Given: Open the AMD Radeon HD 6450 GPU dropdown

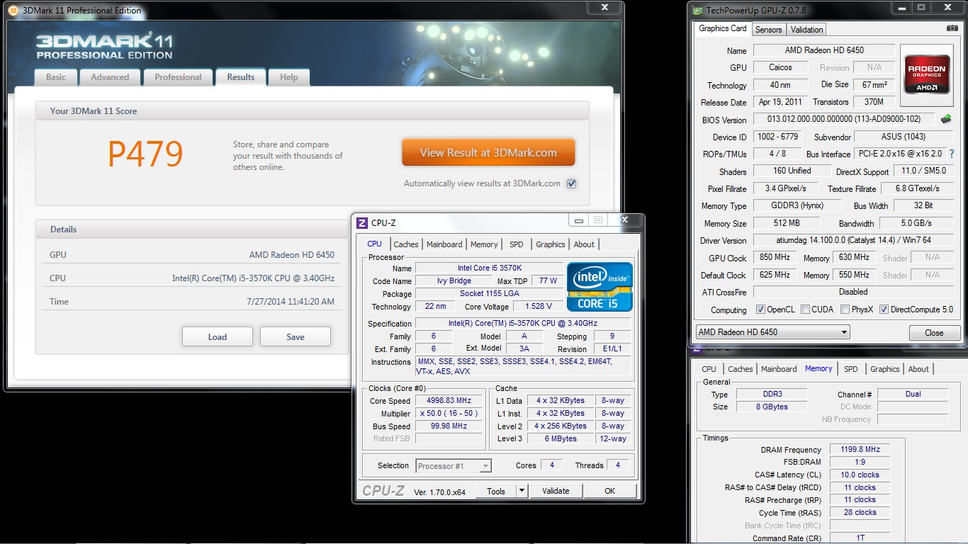Looking at the screenshot, I should click(772, 331).
